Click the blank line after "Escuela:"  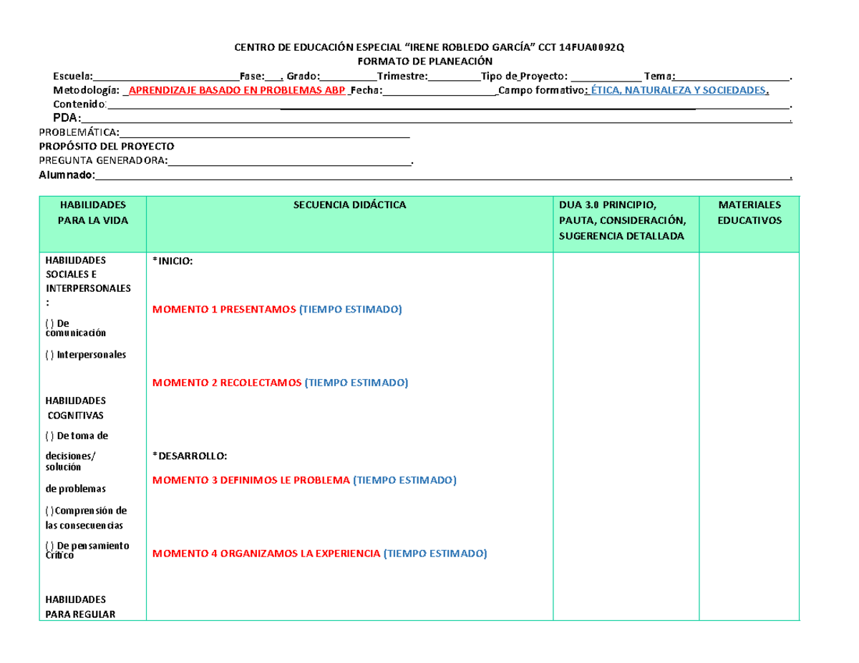pyautogui.click(x=166, y=76)
